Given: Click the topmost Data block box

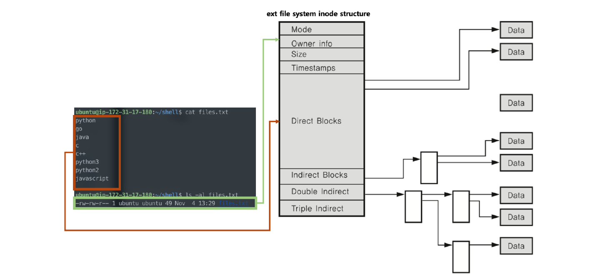Looking at the screenshot, I should 516,30.
